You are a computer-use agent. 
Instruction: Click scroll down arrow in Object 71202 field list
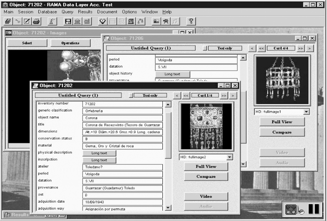[x=168, y=208]
